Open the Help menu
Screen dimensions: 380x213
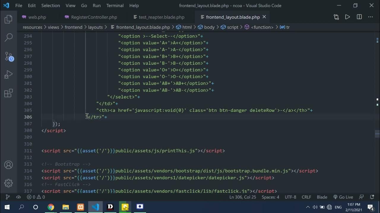134,5
